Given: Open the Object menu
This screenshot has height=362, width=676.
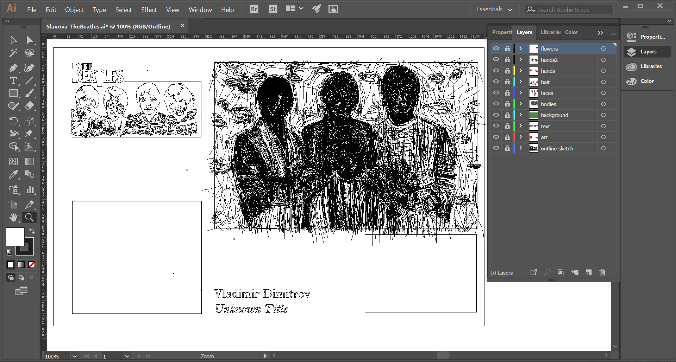Looking at the screenshot, I should point(74,10).
